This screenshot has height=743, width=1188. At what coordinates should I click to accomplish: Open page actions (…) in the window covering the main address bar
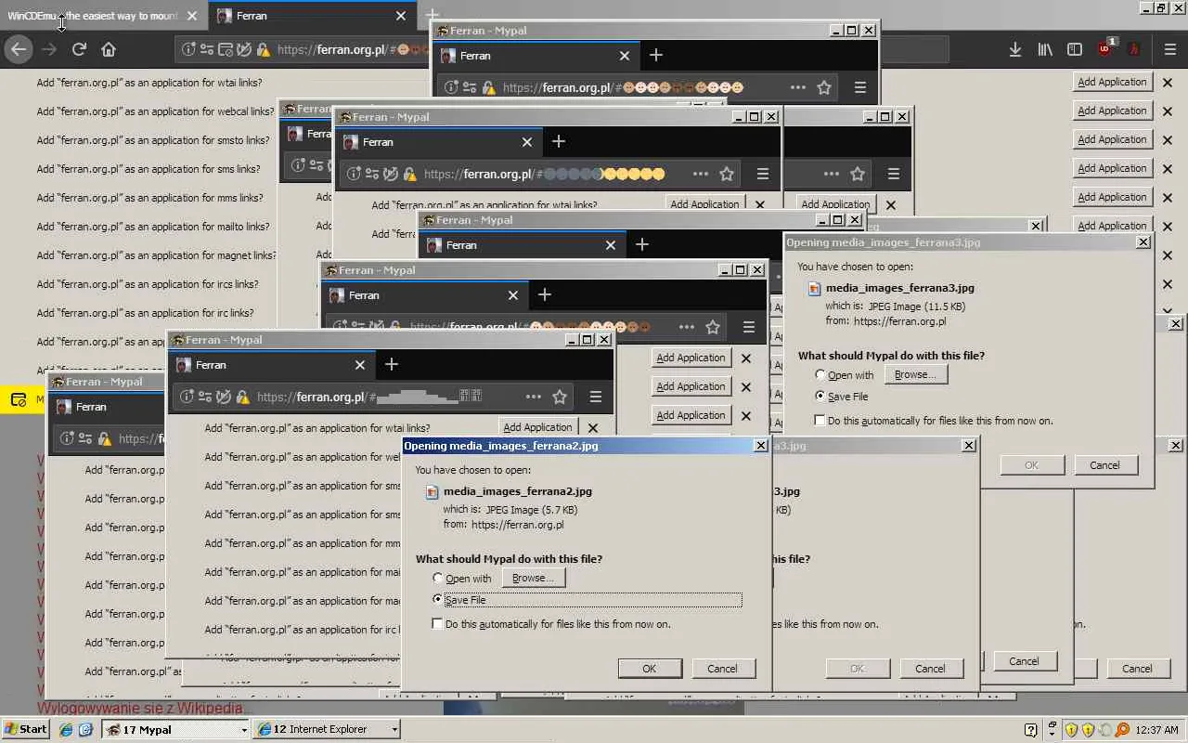pyautogui.click(x=797, y=87)
